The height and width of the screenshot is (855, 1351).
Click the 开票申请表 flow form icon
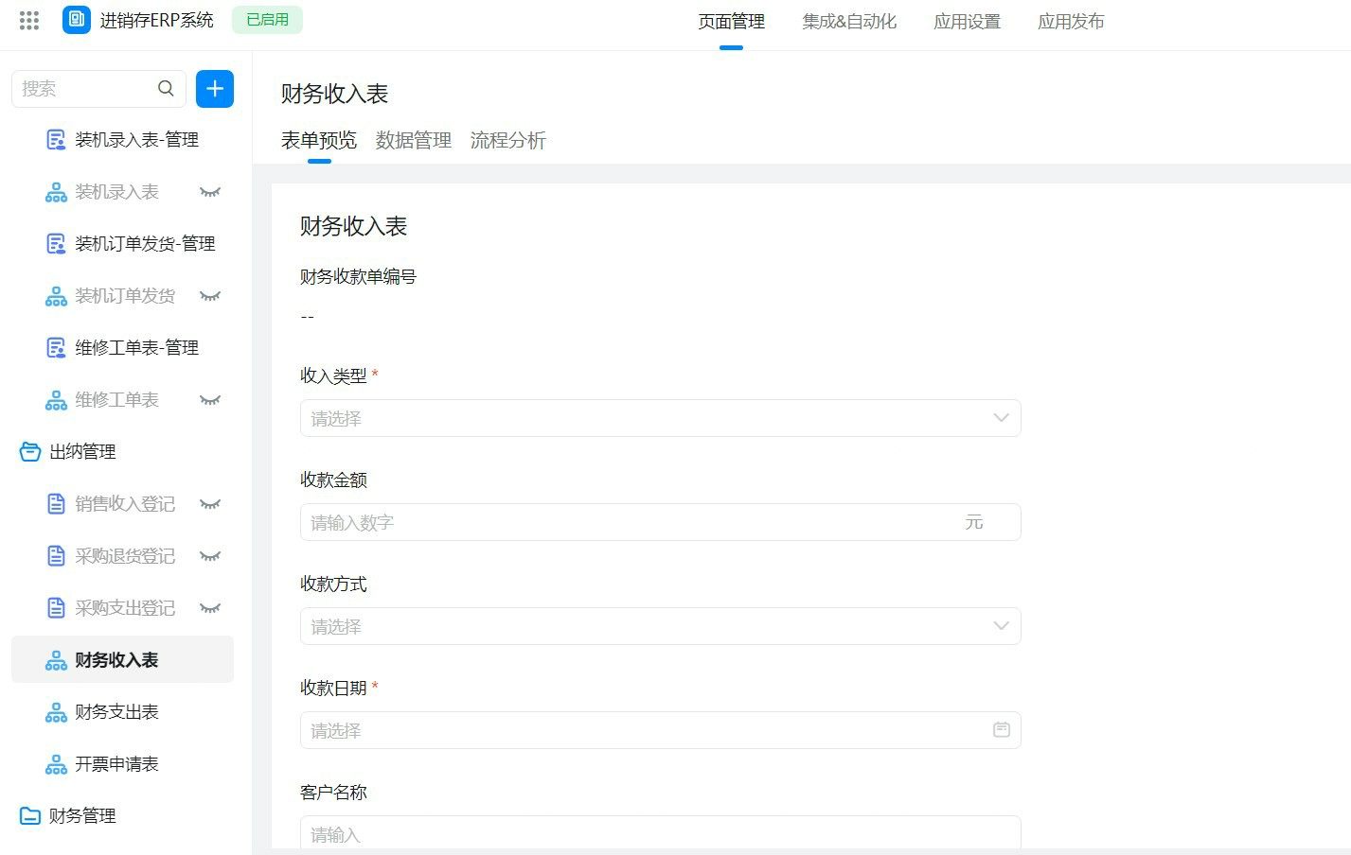click(x=56, y=764)
